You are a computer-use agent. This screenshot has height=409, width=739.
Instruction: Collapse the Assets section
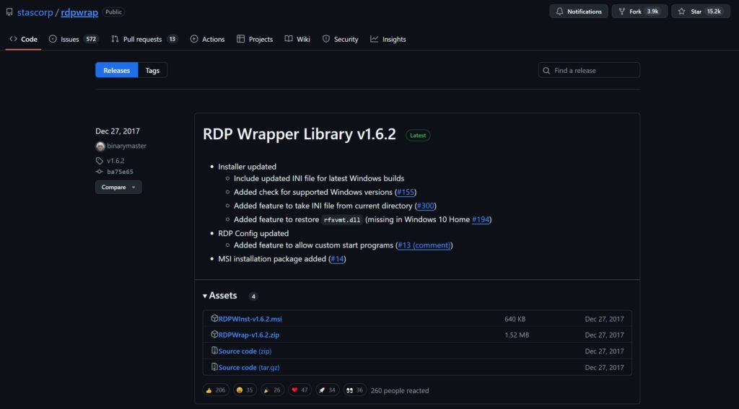(219, 296)
